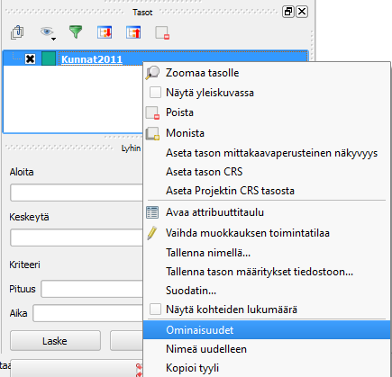The height and width of the screenshot is (377, 392).
Task: Click the pencil icon for edit mode
Action: (x=152, y=233)
